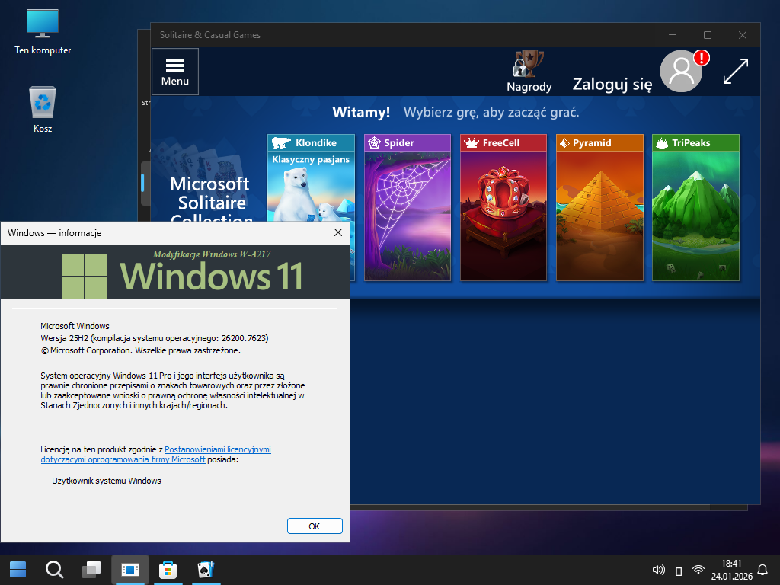This screenshot has width=780, height=585.
Task: Open Microsoft Store from the taskbar
Action: [168, 570]
